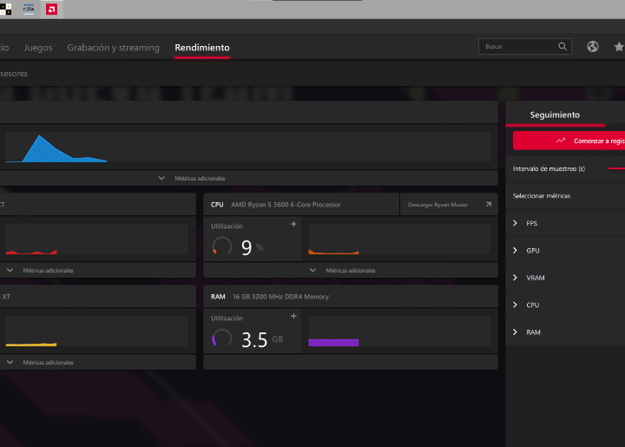Select the Seguimiento tab
Viewport: 625px width, 447px height.
[555, 115]
